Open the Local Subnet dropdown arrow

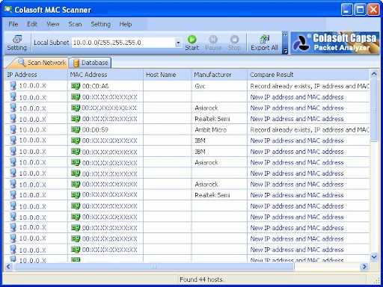click(178, 43)
